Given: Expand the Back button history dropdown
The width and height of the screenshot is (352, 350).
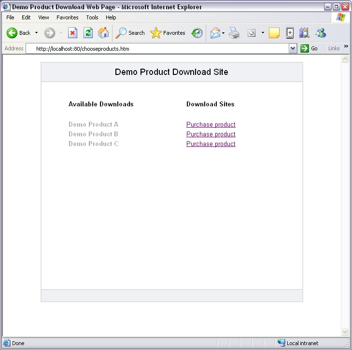Looking at the screenshot, I should pos(36,33).
